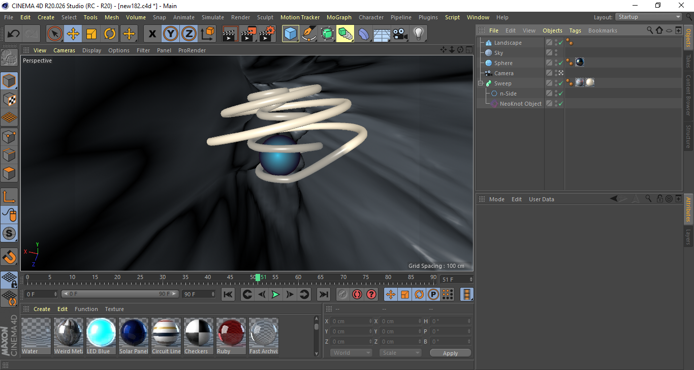Viewport: 694px width, 370px height.
Task: Activate the Rotate tool
Action: [110, 34]
